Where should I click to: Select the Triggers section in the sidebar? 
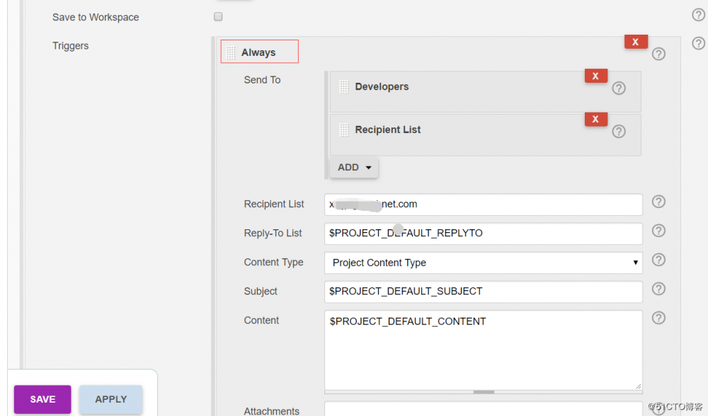(70, 45)
